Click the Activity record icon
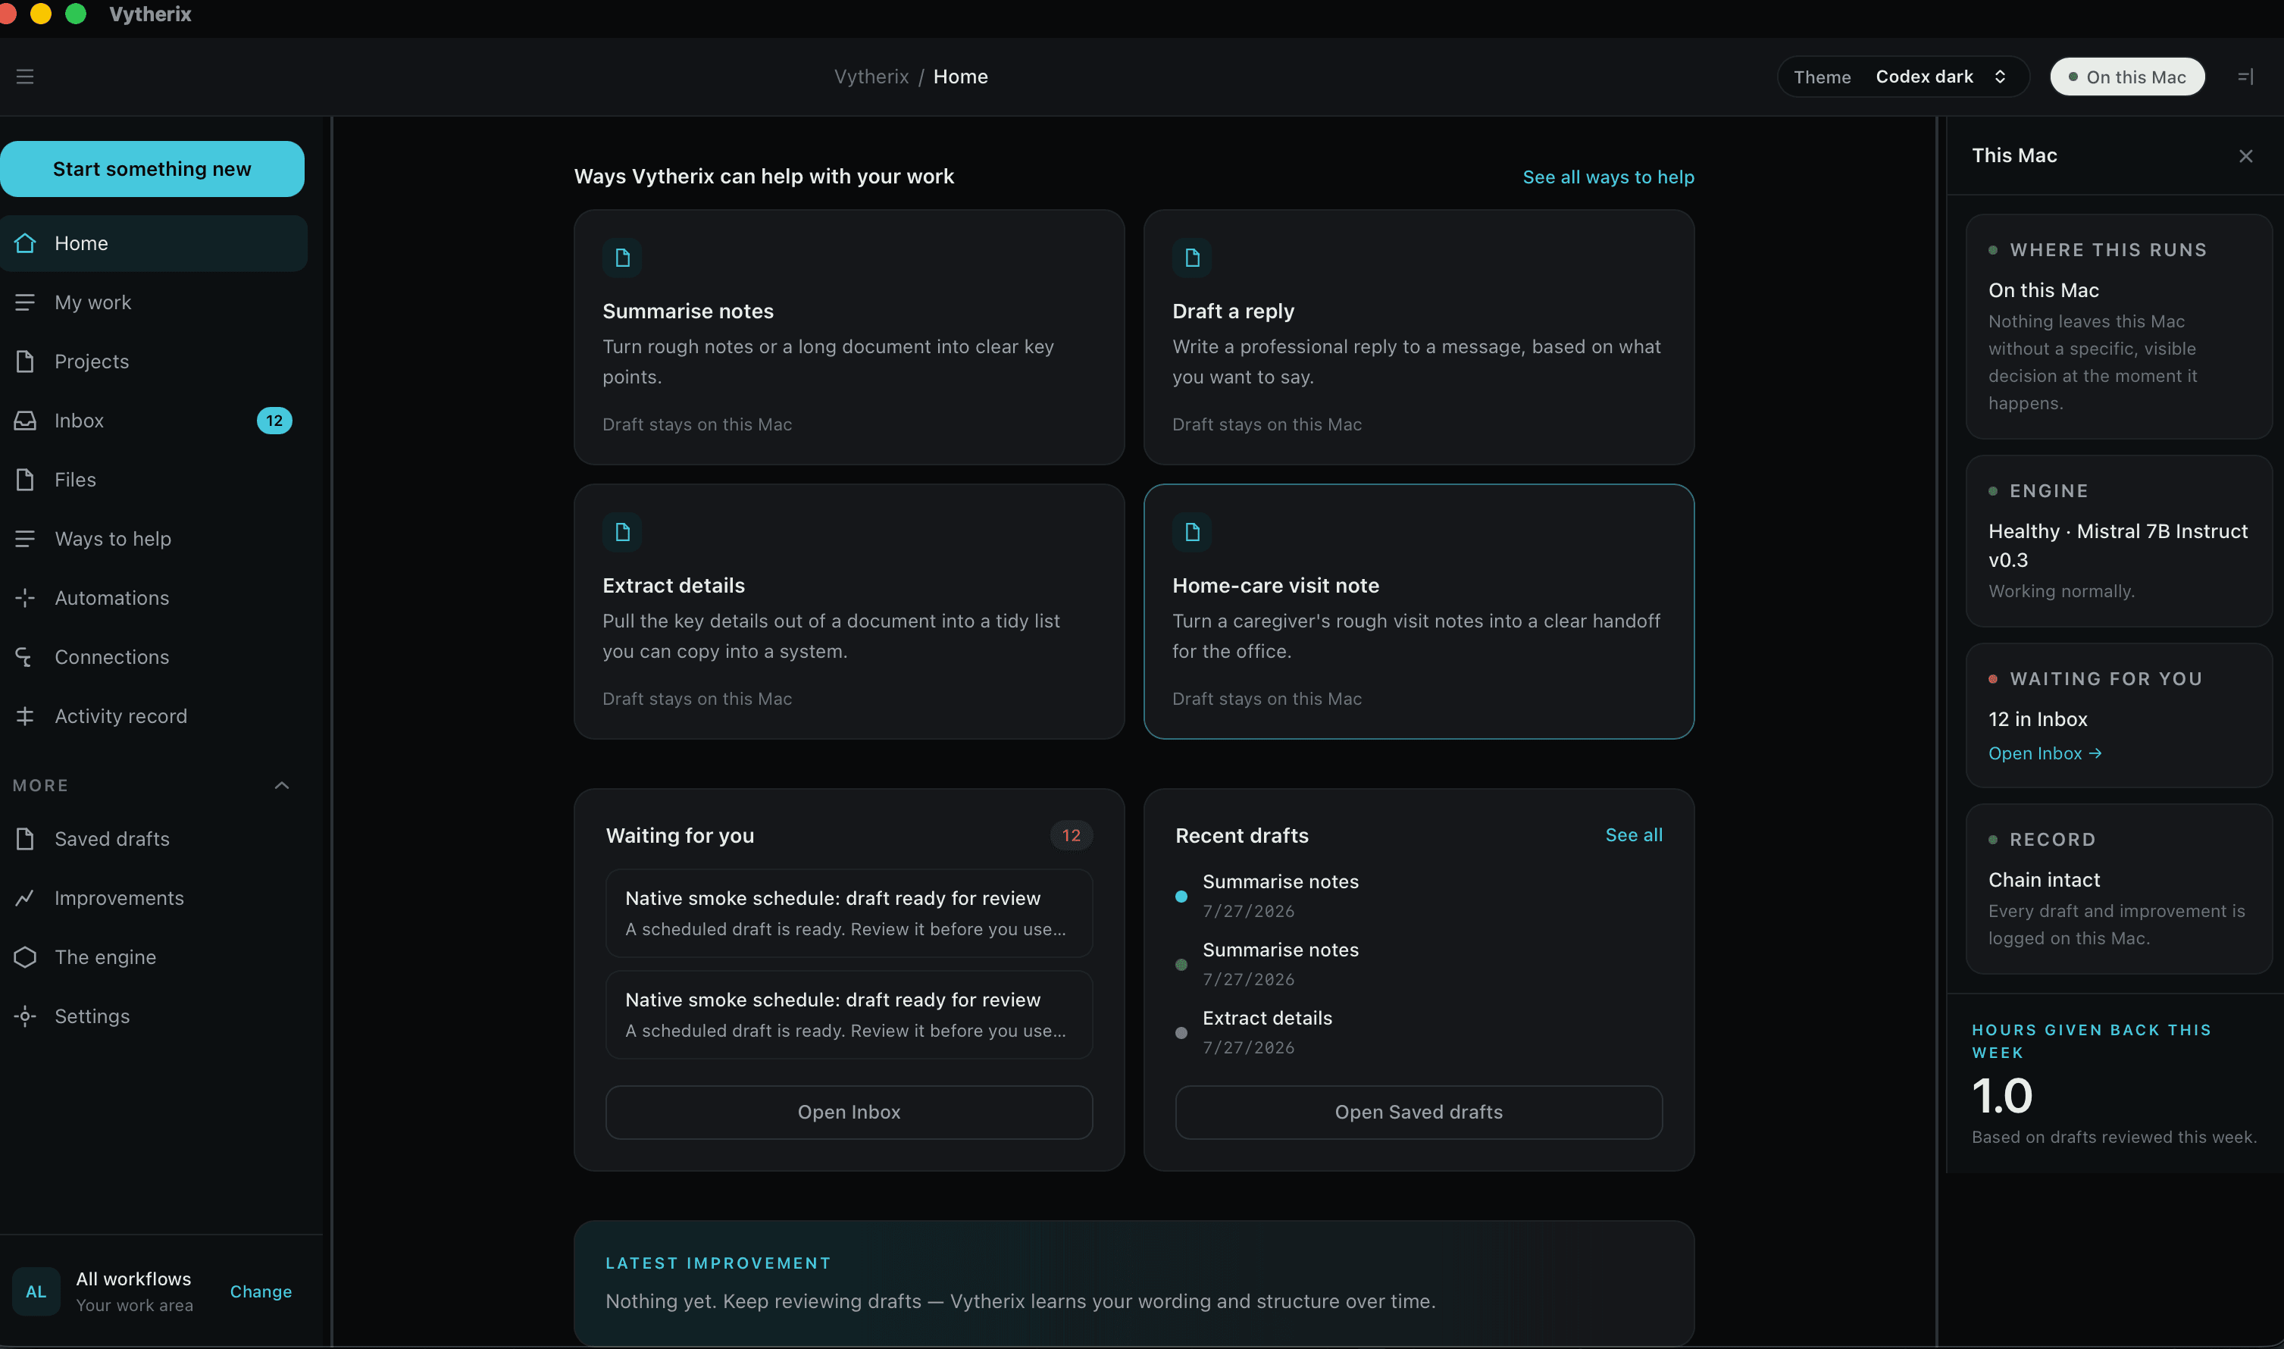Image resolution: width=2284 pixels, height=1349 pixels. (x=26, y=716)
